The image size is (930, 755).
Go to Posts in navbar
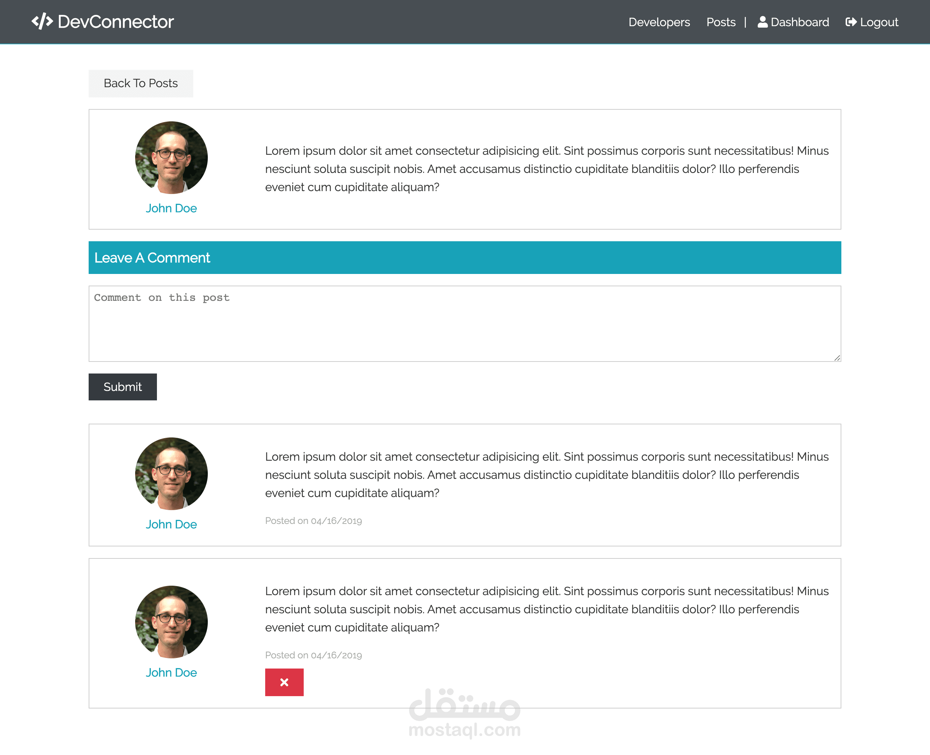click(720, 22)
